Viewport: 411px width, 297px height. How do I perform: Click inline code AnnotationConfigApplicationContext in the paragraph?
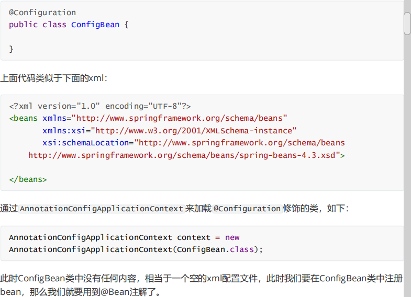pos(102,209)
